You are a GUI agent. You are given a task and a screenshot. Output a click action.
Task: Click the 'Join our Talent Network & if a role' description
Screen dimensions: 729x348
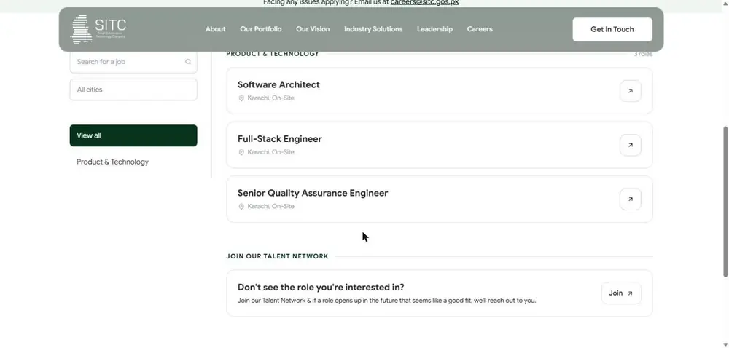[387, 301]
